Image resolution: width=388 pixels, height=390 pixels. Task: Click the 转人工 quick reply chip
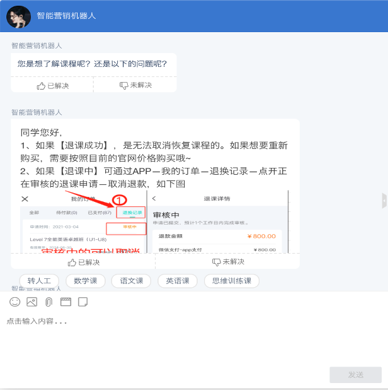(39, 281)
